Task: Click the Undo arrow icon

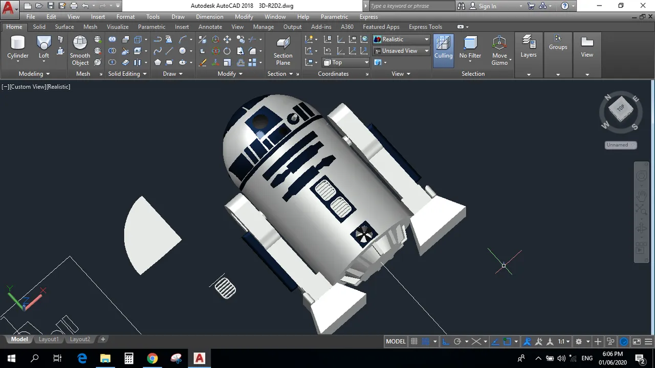Action: tap(85, 6)
